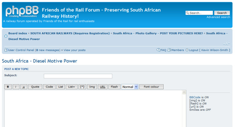
Task: Open the Font colour picker
Action: (x=151, y=87)
